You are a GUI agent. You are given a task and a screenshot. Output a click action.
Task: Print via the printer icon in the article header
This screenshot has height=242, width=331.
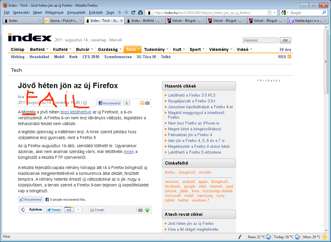tap(147, 103)
